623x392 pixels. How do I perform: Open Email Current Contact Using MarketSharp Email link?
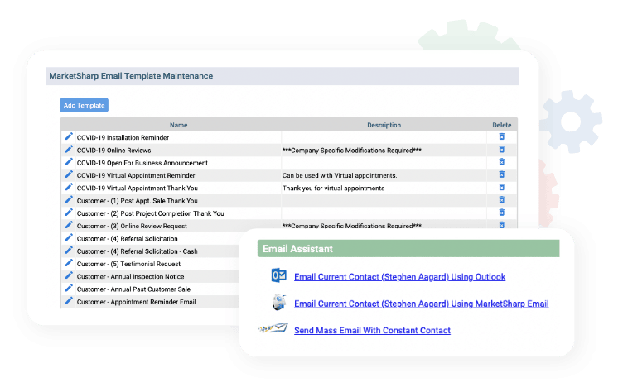coord(422,304)
